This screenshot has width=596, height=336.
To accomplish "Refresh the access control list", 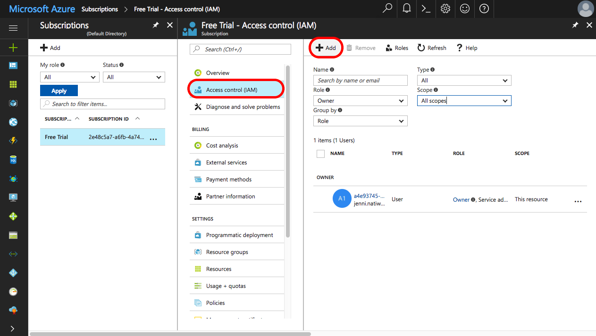I will [432, 48].
